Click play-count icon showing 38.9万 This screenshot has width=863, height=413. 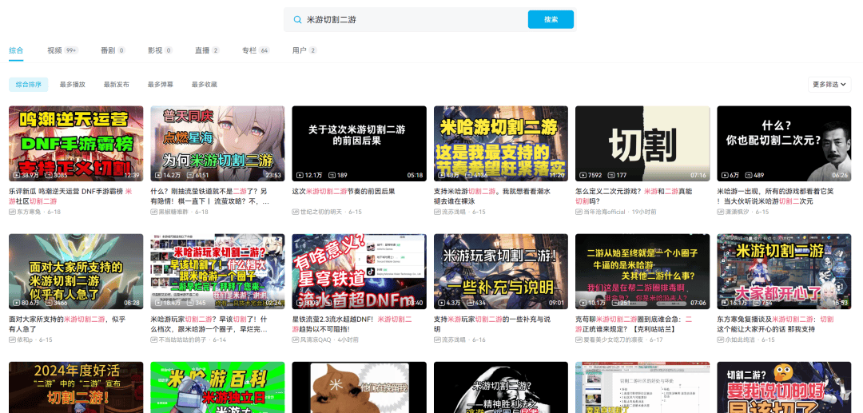click(17, 176)
